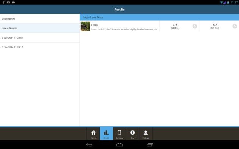The height and width of the screenshot is (149, 239).
Task: Tap the Wi-Fi signal icon in status bar
Action: coord(222,2)
